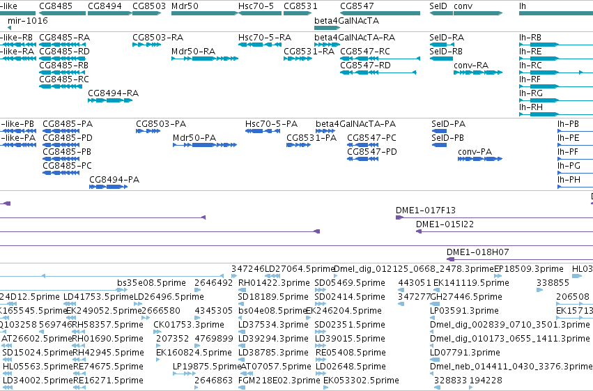Select transcript CG8485-RD
Viewport: 593px width, 391px height.
[63, 59]
